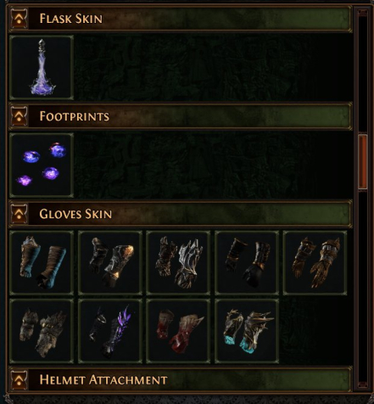This screenshot has width=374, height=404.
Task: Click the Gloves Skin header label
Action: click(75, 214)
